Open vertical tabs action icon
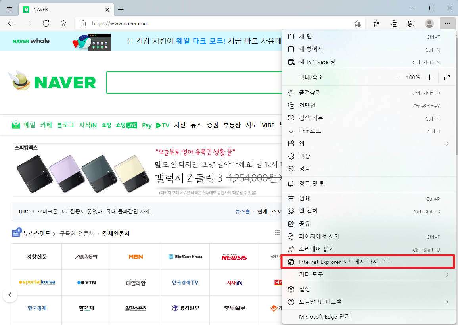 click(10, 10)
